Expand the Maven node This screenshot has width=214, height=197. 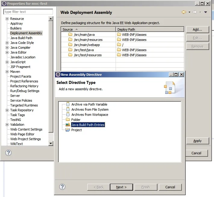[7, 72]
